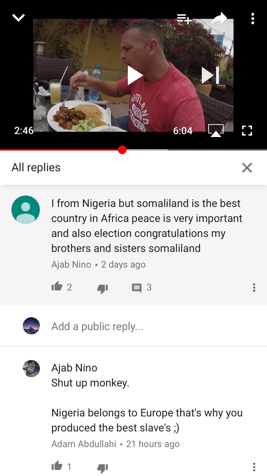The height and width of the screenshot is (476, 267).
Task: Like Adam Abdullahi's reply
Action: 57,465
